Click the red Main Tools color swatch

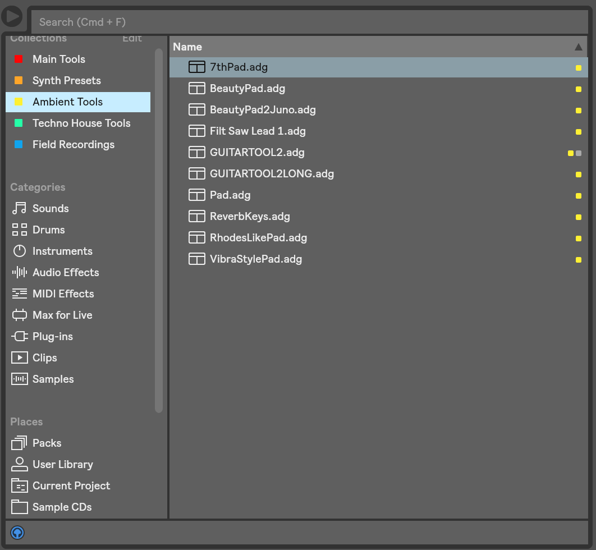(19, 59)
